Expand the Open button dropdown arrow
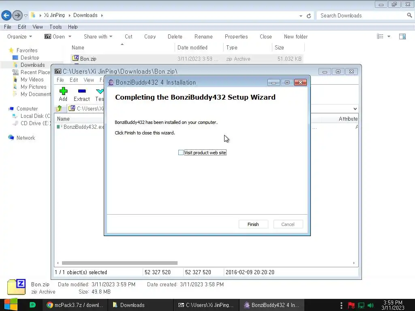This screenshot has width=415, height=311. (70, 36)
